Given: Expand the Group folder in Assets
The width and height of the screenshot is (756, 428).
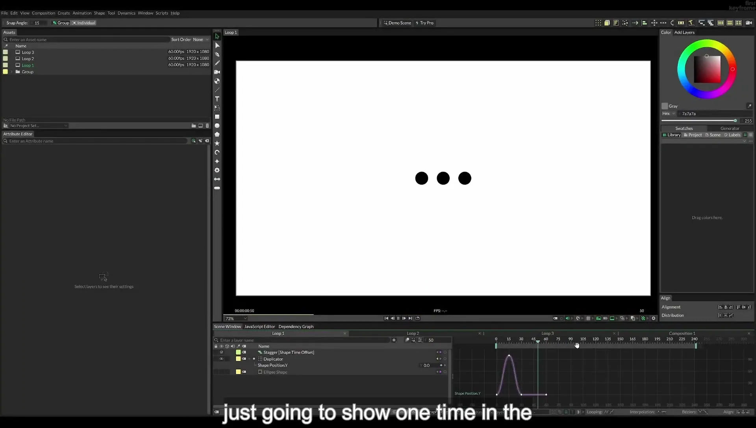Looking at the screenshot, I should coord(12,72).
